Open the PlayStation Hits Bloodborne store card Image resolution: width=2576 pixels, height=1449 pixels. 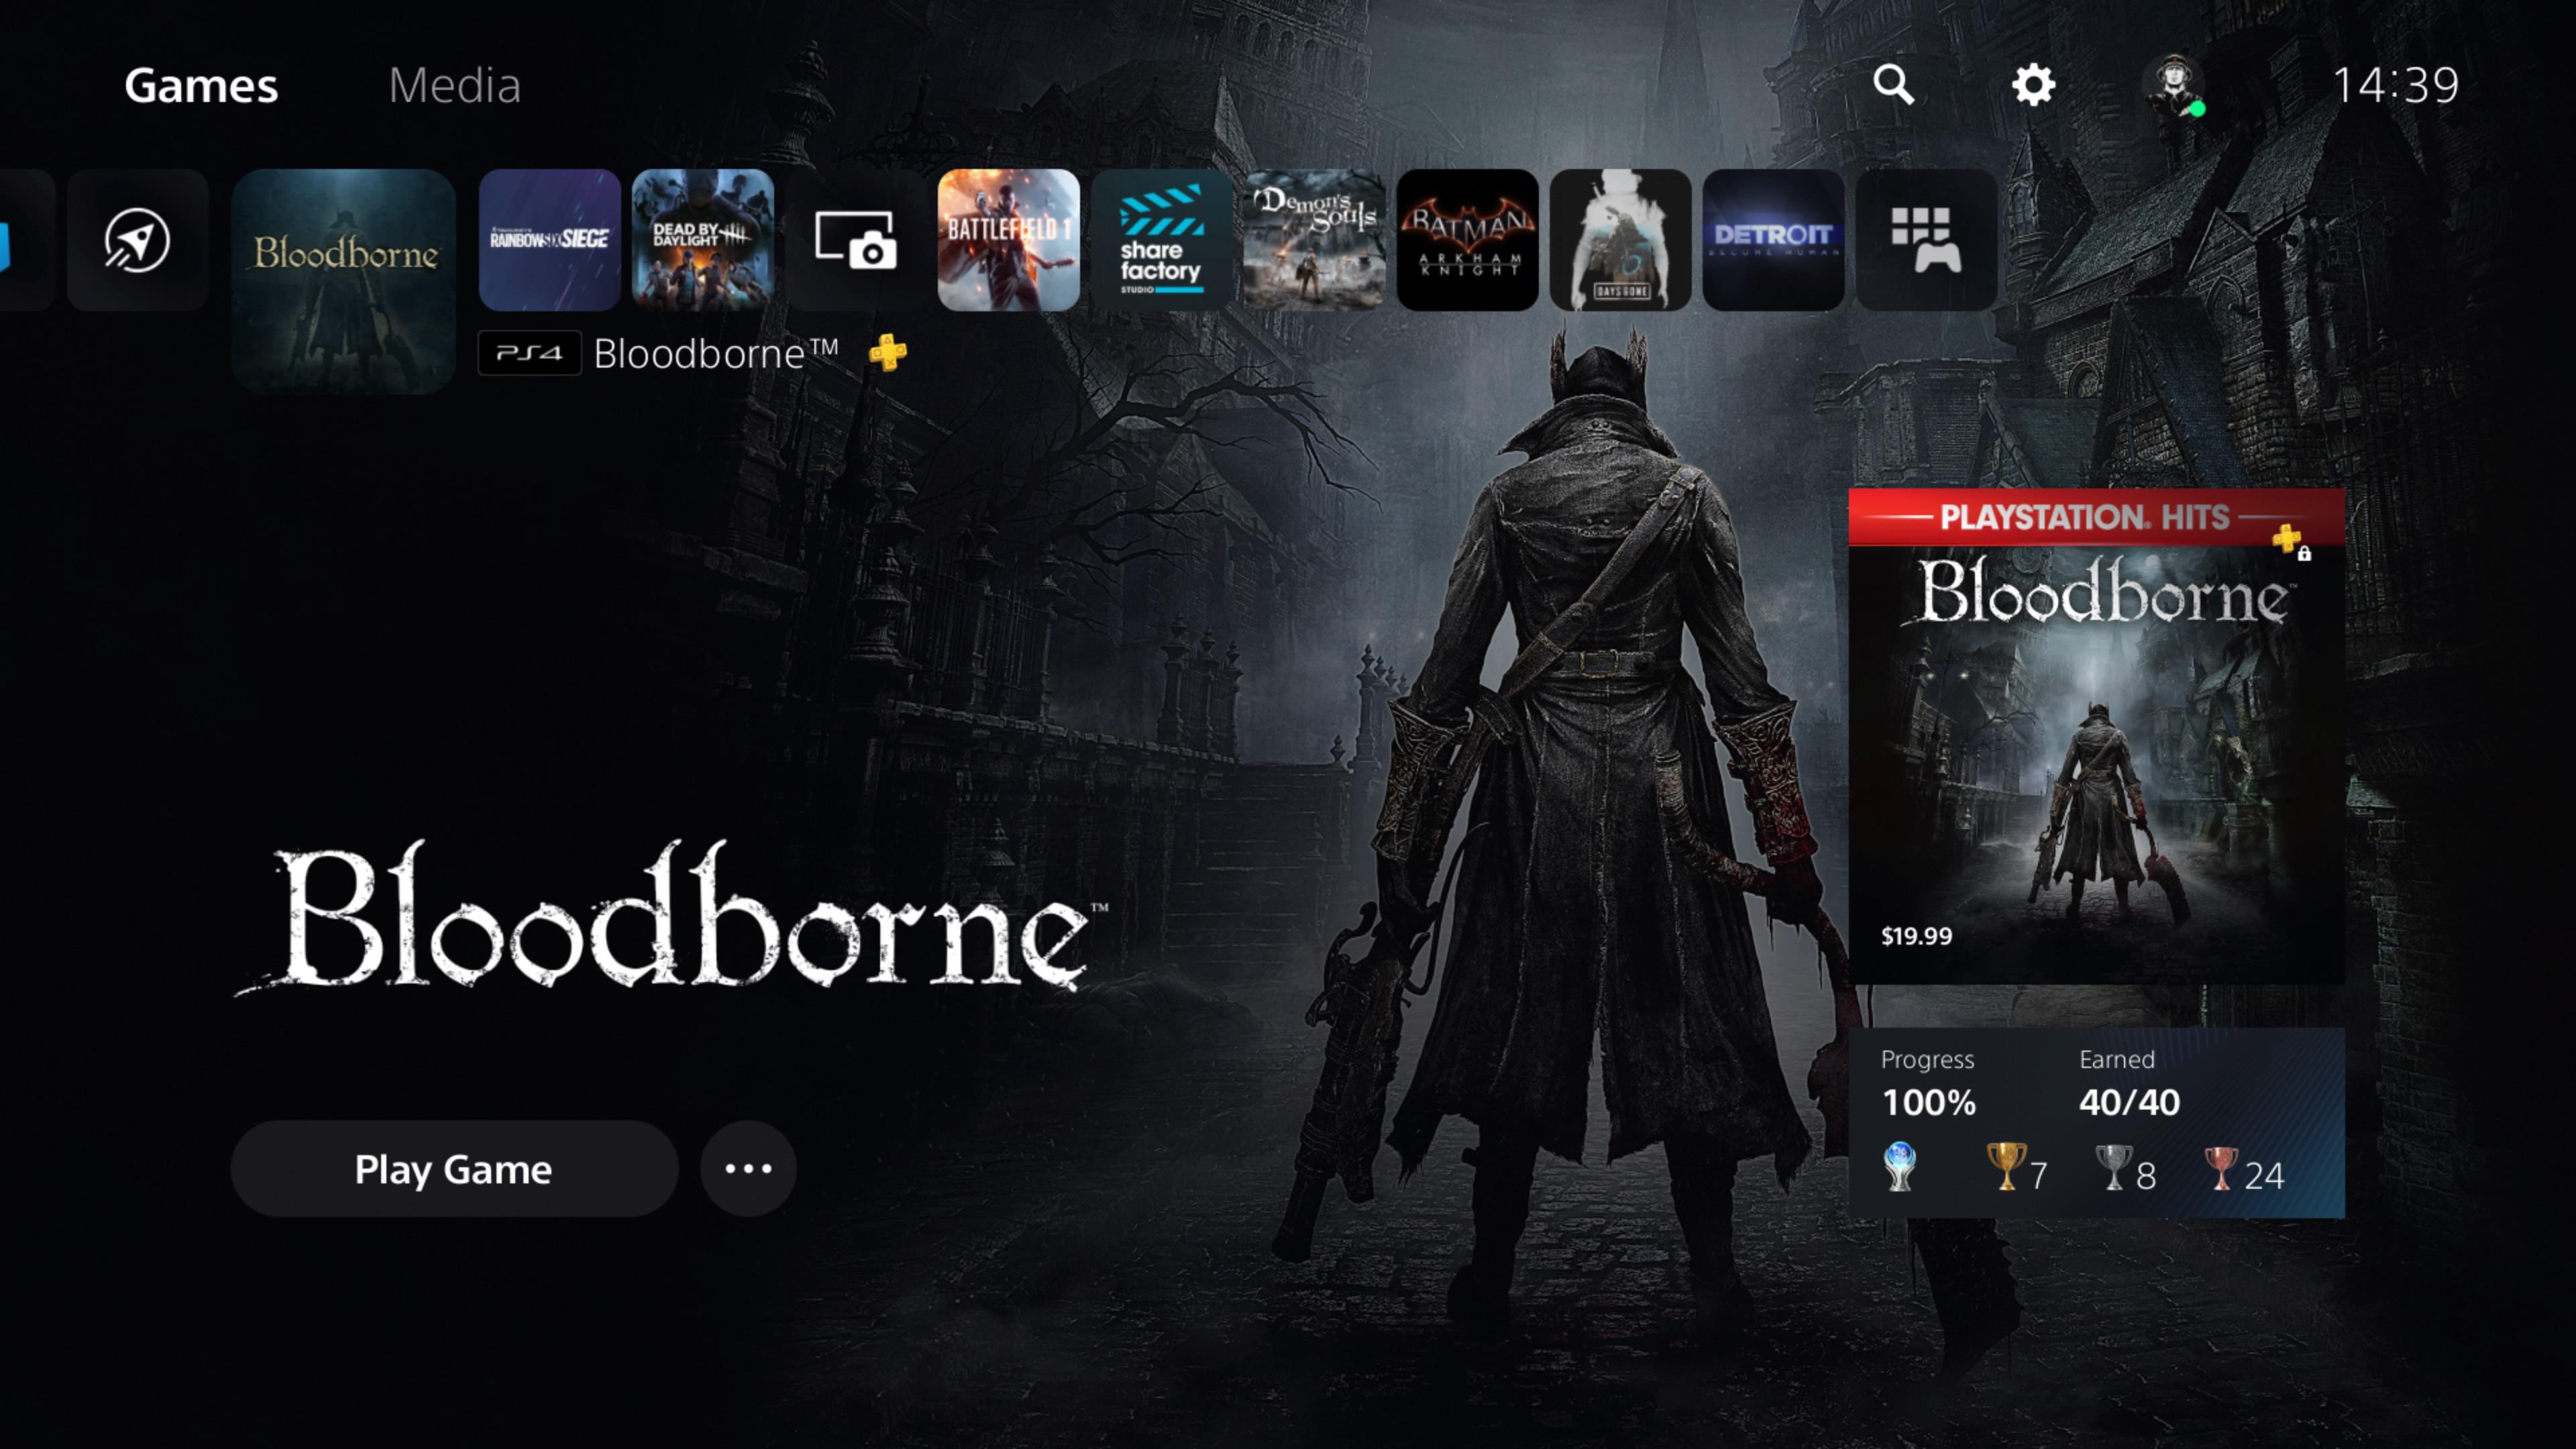pos(2096,735)
